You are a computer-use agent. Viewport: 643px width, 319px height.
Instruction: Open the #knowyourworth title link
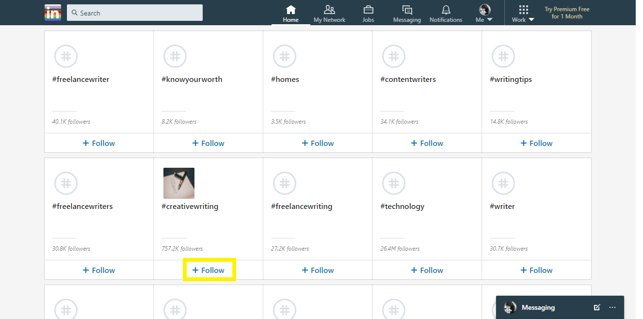coord(192,80)
